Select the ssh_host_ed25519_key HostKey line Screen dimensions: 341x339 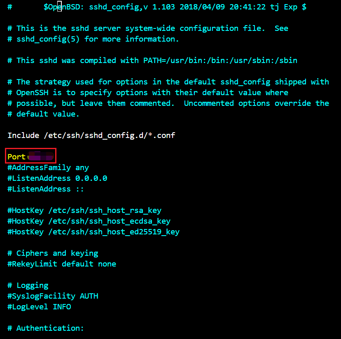pos(93,232)
